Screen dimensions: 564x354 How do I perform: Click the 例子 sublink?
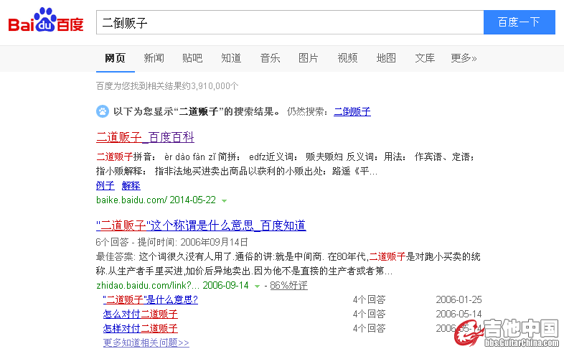(x=105, y=185)
